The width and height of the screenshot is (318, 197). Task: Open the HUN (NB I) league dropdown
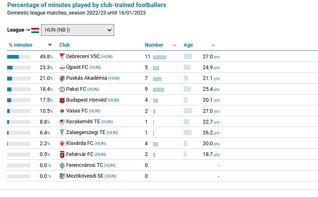(78, 30)
